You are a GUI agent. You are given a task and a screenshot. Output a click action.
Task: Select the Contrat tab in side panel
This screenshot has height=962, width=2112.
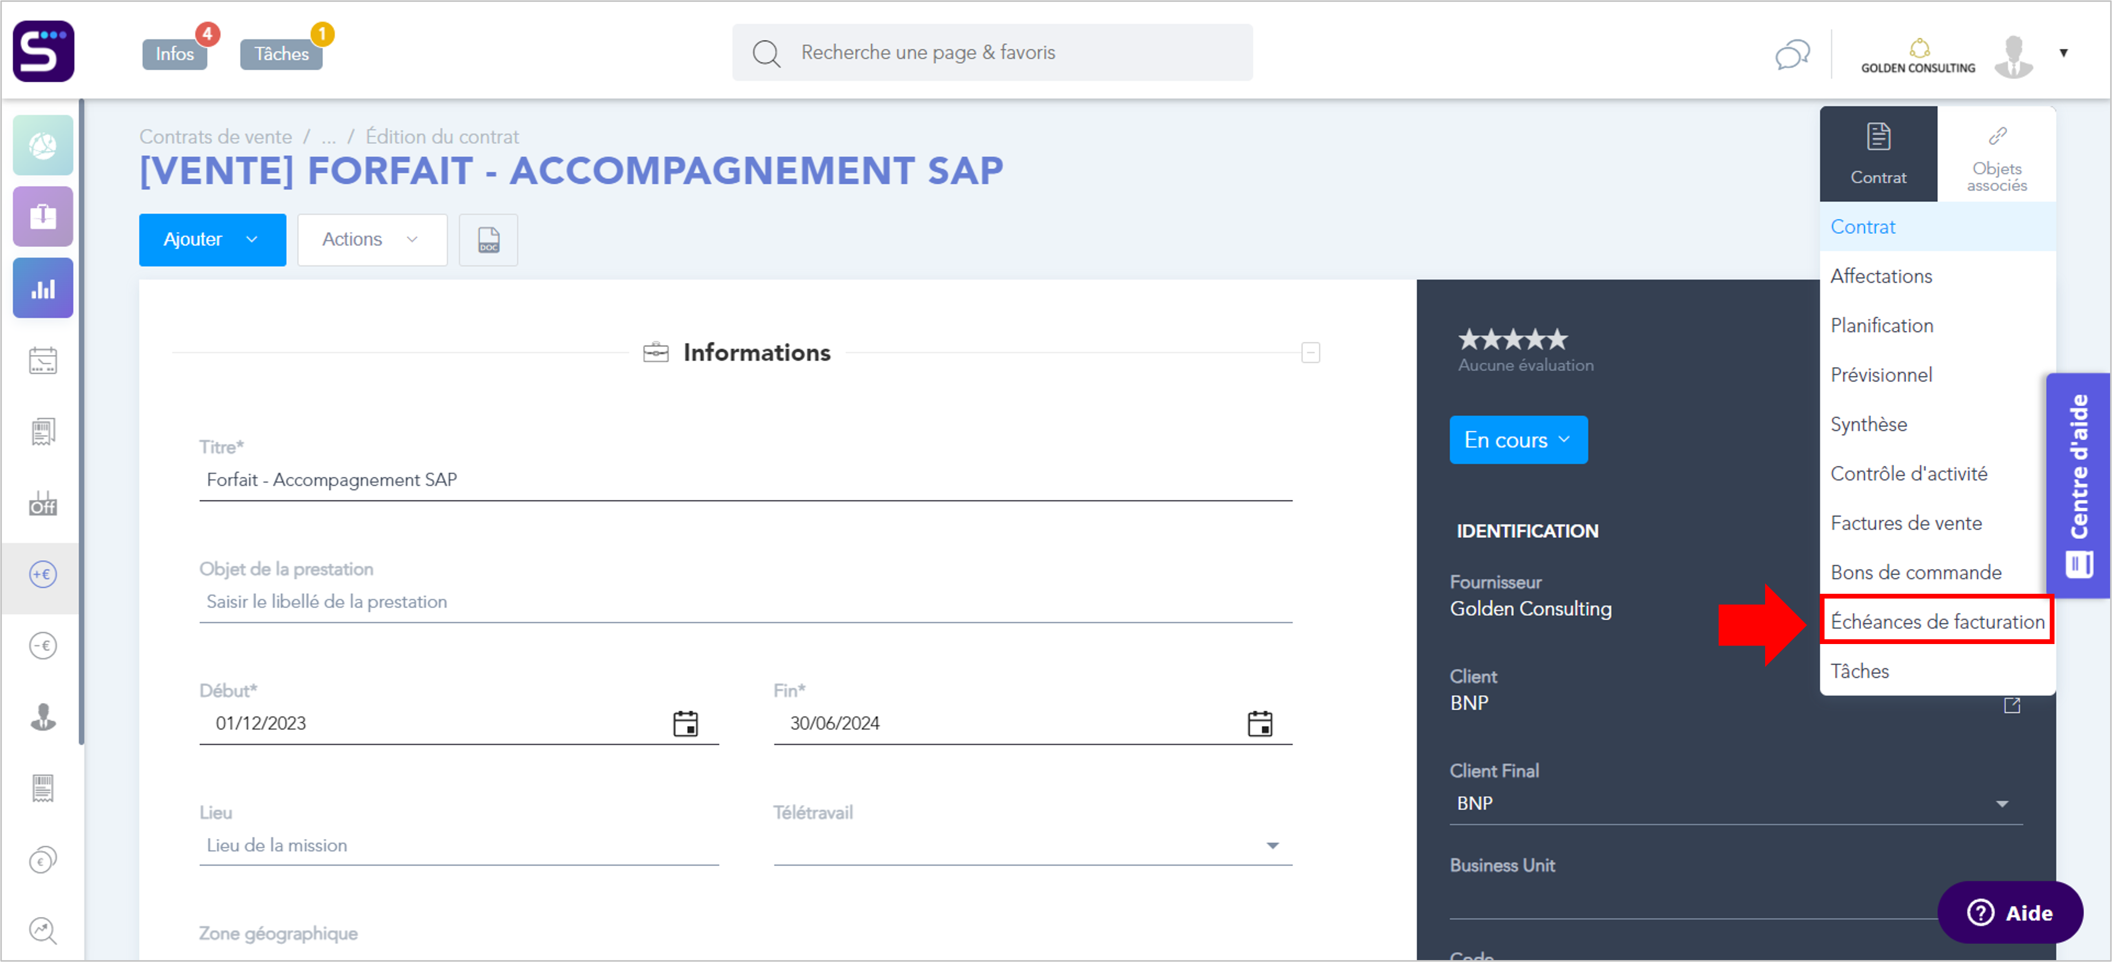1878,154
